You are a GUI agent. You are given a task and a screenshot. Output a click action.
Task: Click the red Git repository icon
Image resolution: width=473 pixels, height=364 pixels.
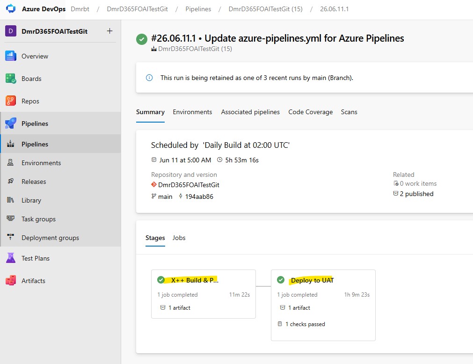click(x=154, y=184)
